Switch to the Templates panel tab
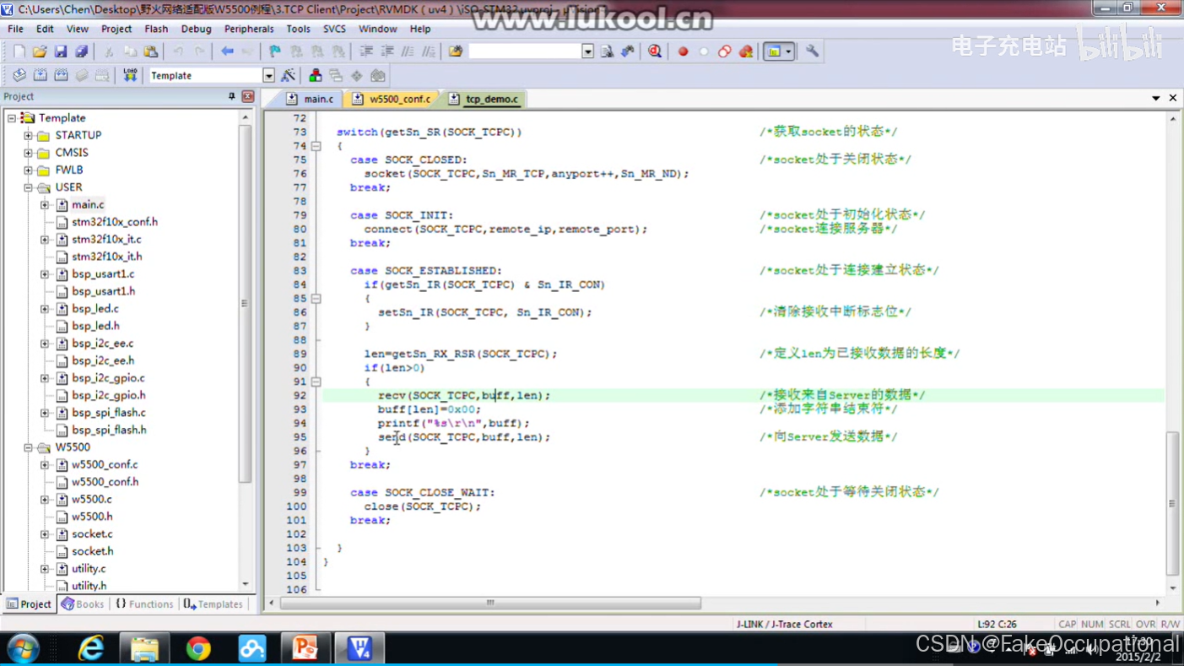The width and height of the screenshot is (1184, 666). 213,604
